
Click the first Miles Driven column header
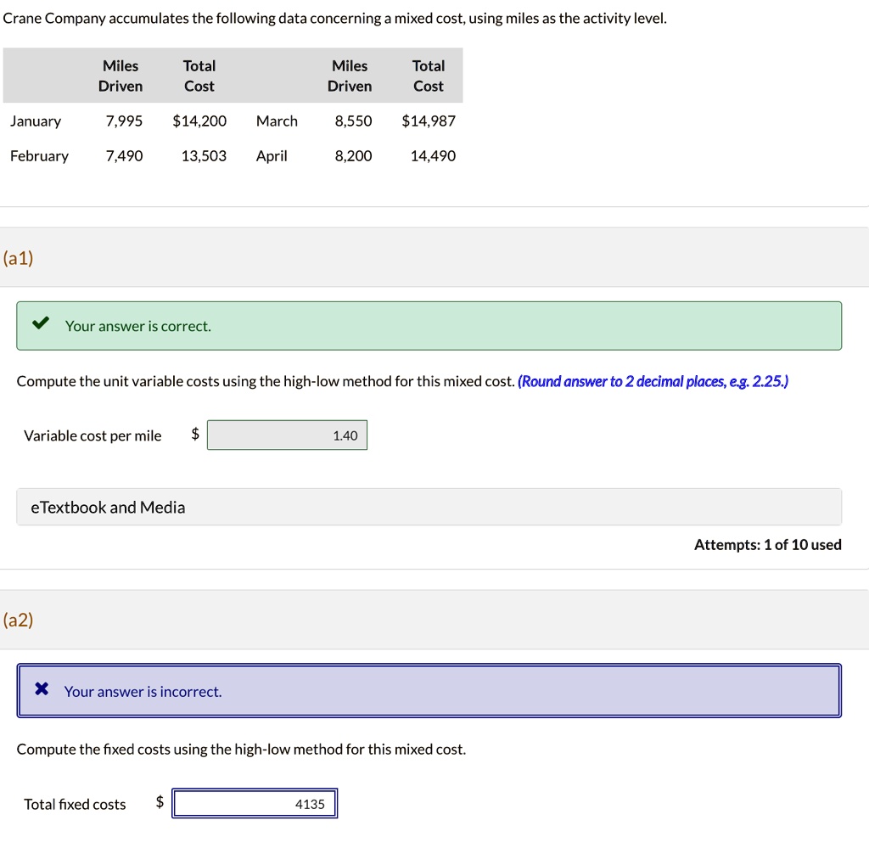coord(121,76)
